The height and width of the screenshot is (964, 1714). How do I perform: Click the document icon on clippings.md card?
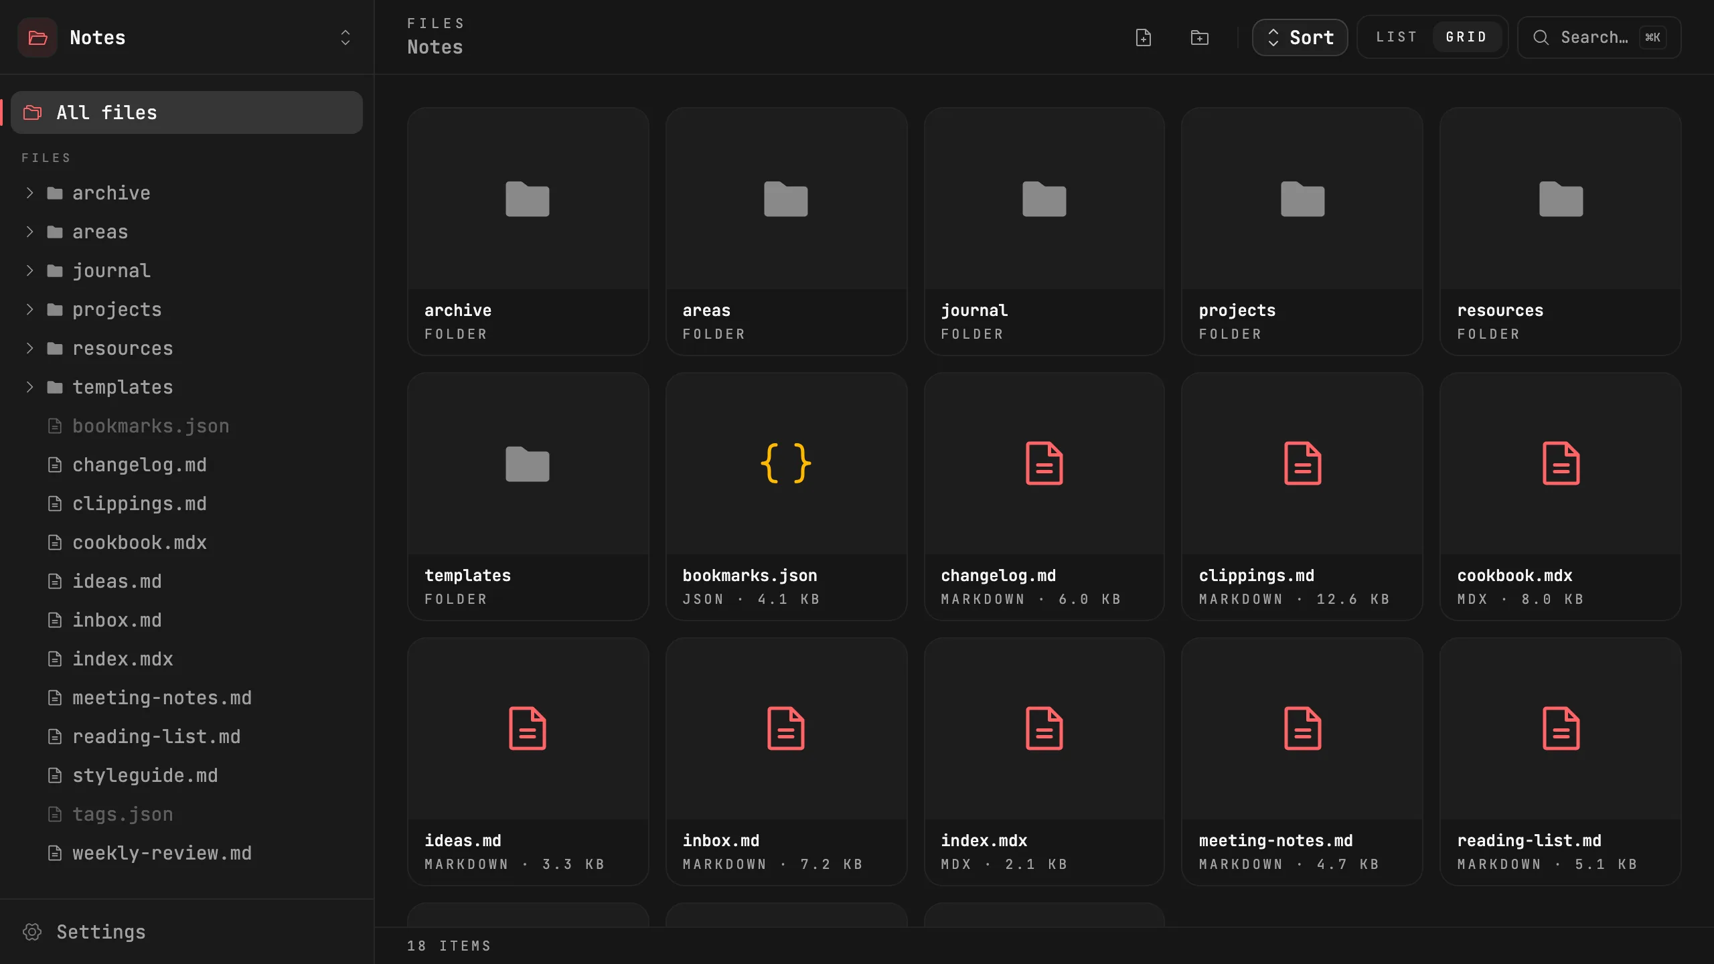[1303, 463]
